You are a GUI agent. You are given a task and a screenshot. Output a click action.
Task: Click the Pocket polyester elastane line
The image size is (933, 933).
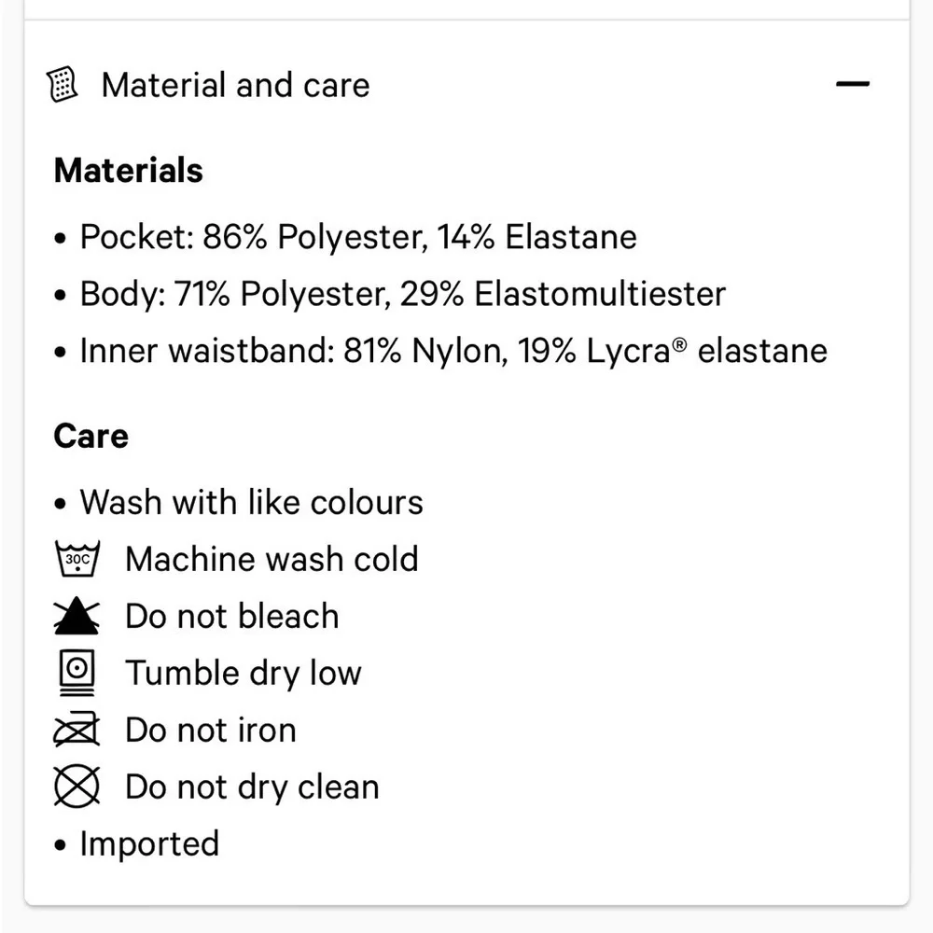click(358, 237)
